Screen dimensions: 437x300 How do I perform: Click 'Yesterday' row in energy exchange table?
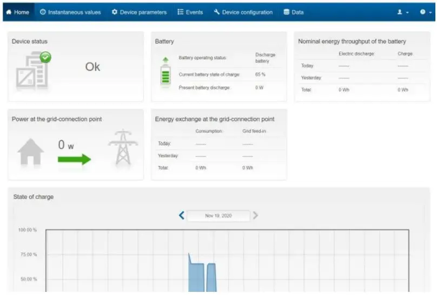pyautogui.click(x=219, y=156)
